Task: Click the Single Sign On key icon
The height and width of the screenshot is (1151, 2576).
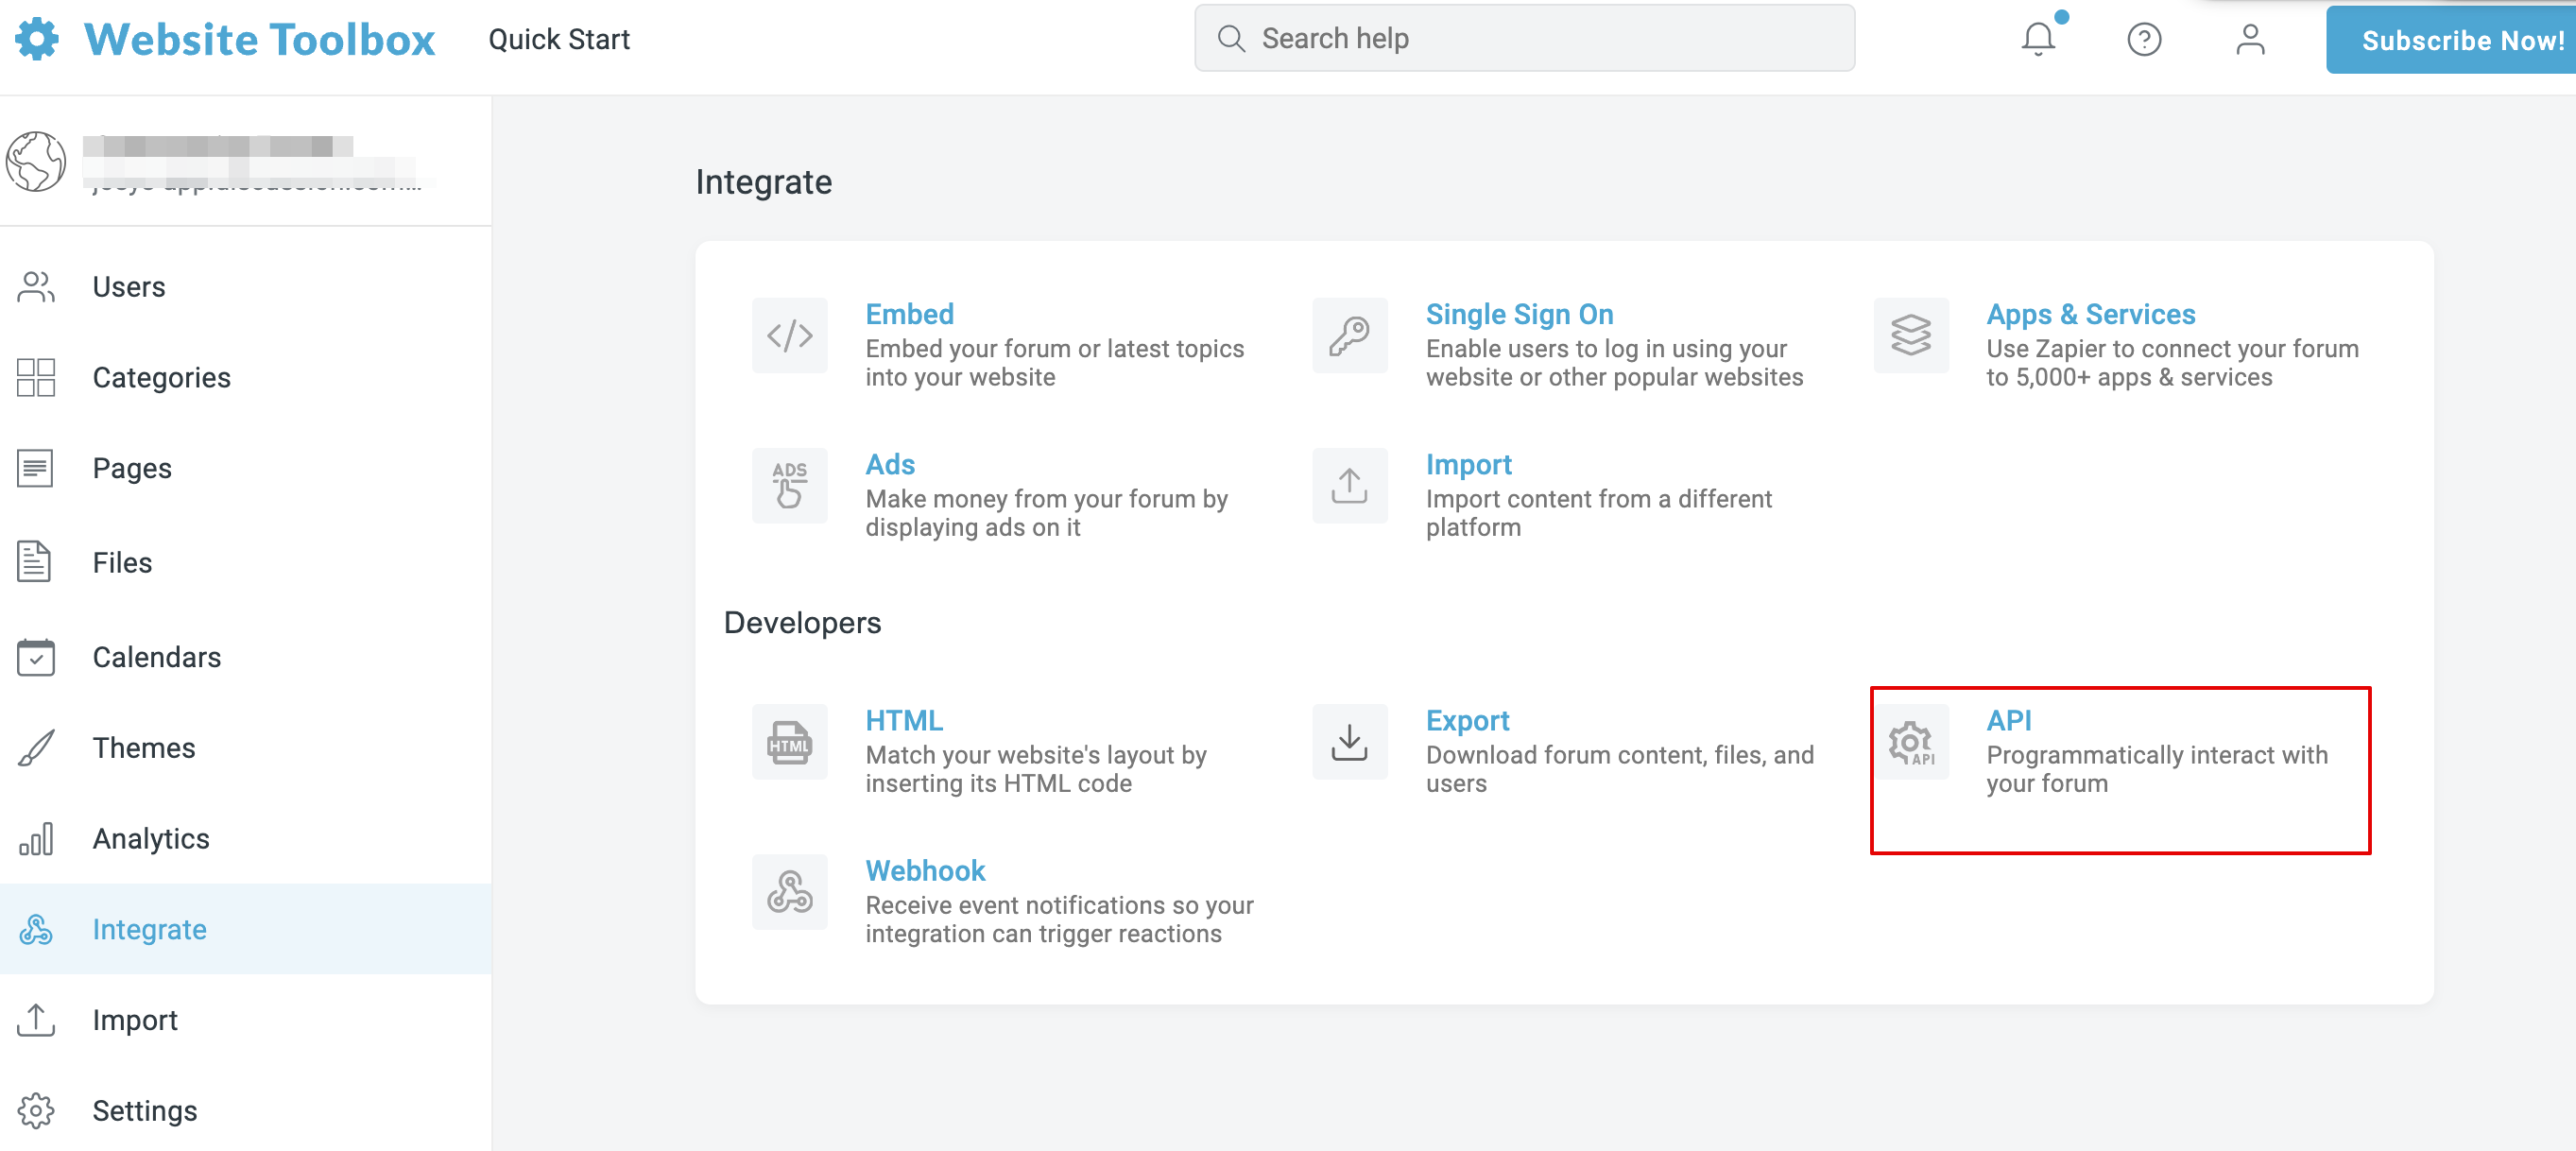Action: coord(1349,335)
